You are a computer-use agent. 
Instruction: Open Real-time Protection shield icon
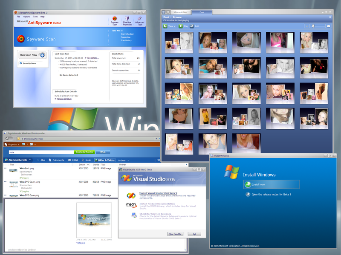127,20
